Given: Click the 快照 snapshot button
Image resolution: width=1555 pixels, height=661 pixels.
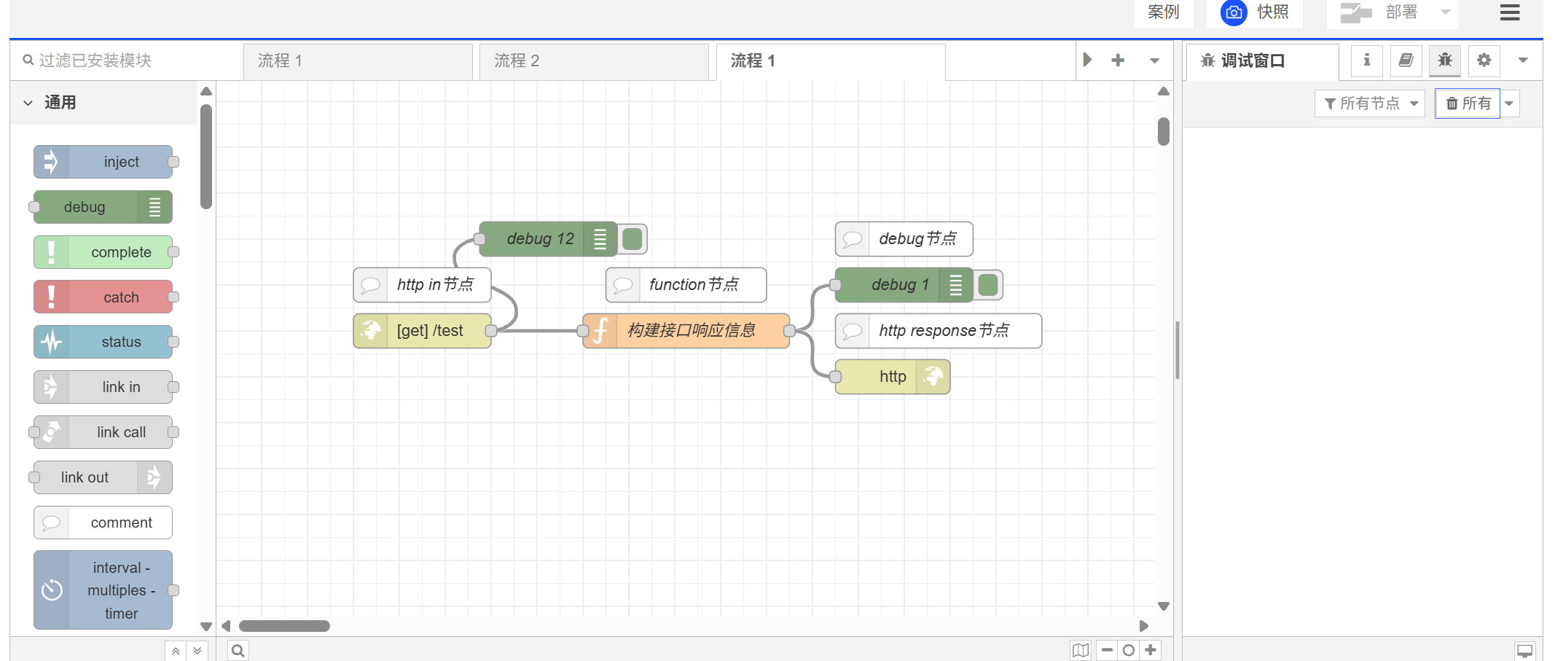Looking at the screenshot, I should (x=1254, y=12).
